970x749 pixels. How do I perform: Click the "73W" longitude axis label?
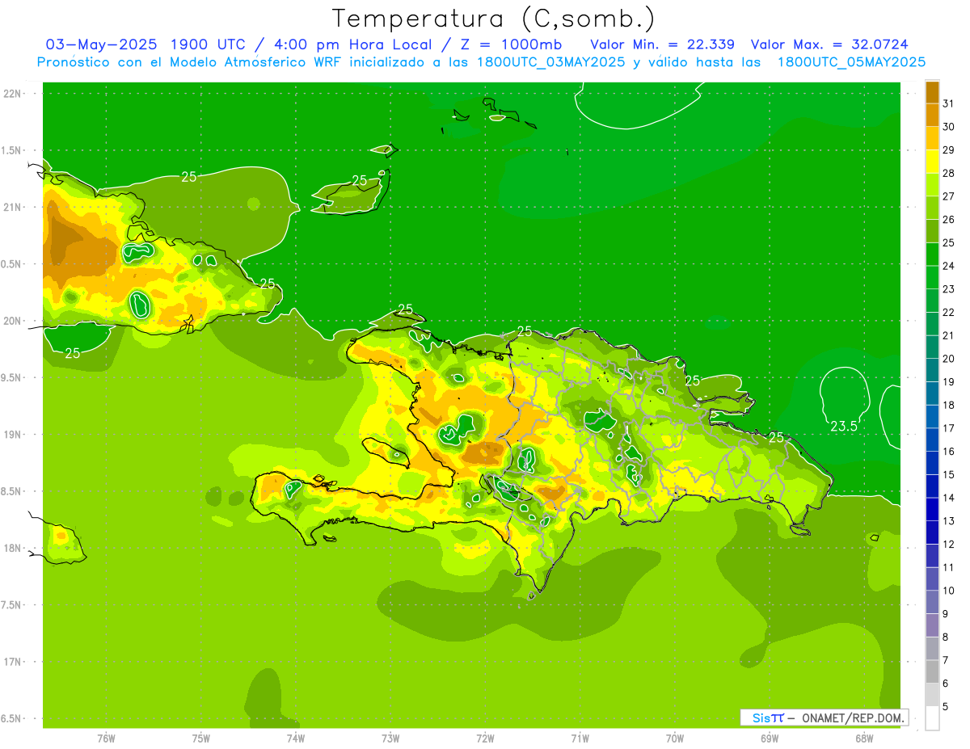point(390,738)
